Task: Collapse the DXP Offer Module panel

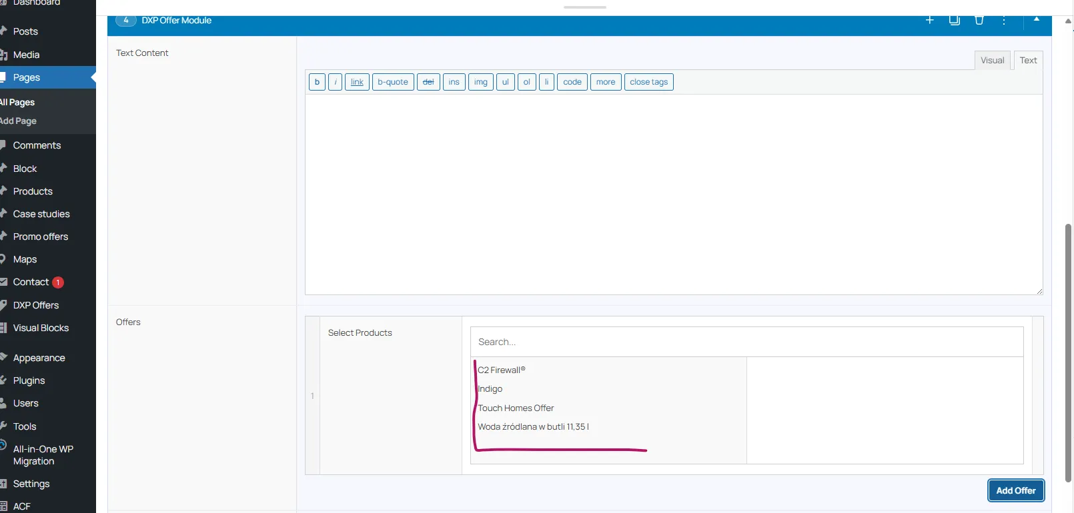Action: (x=1037, y=19)
